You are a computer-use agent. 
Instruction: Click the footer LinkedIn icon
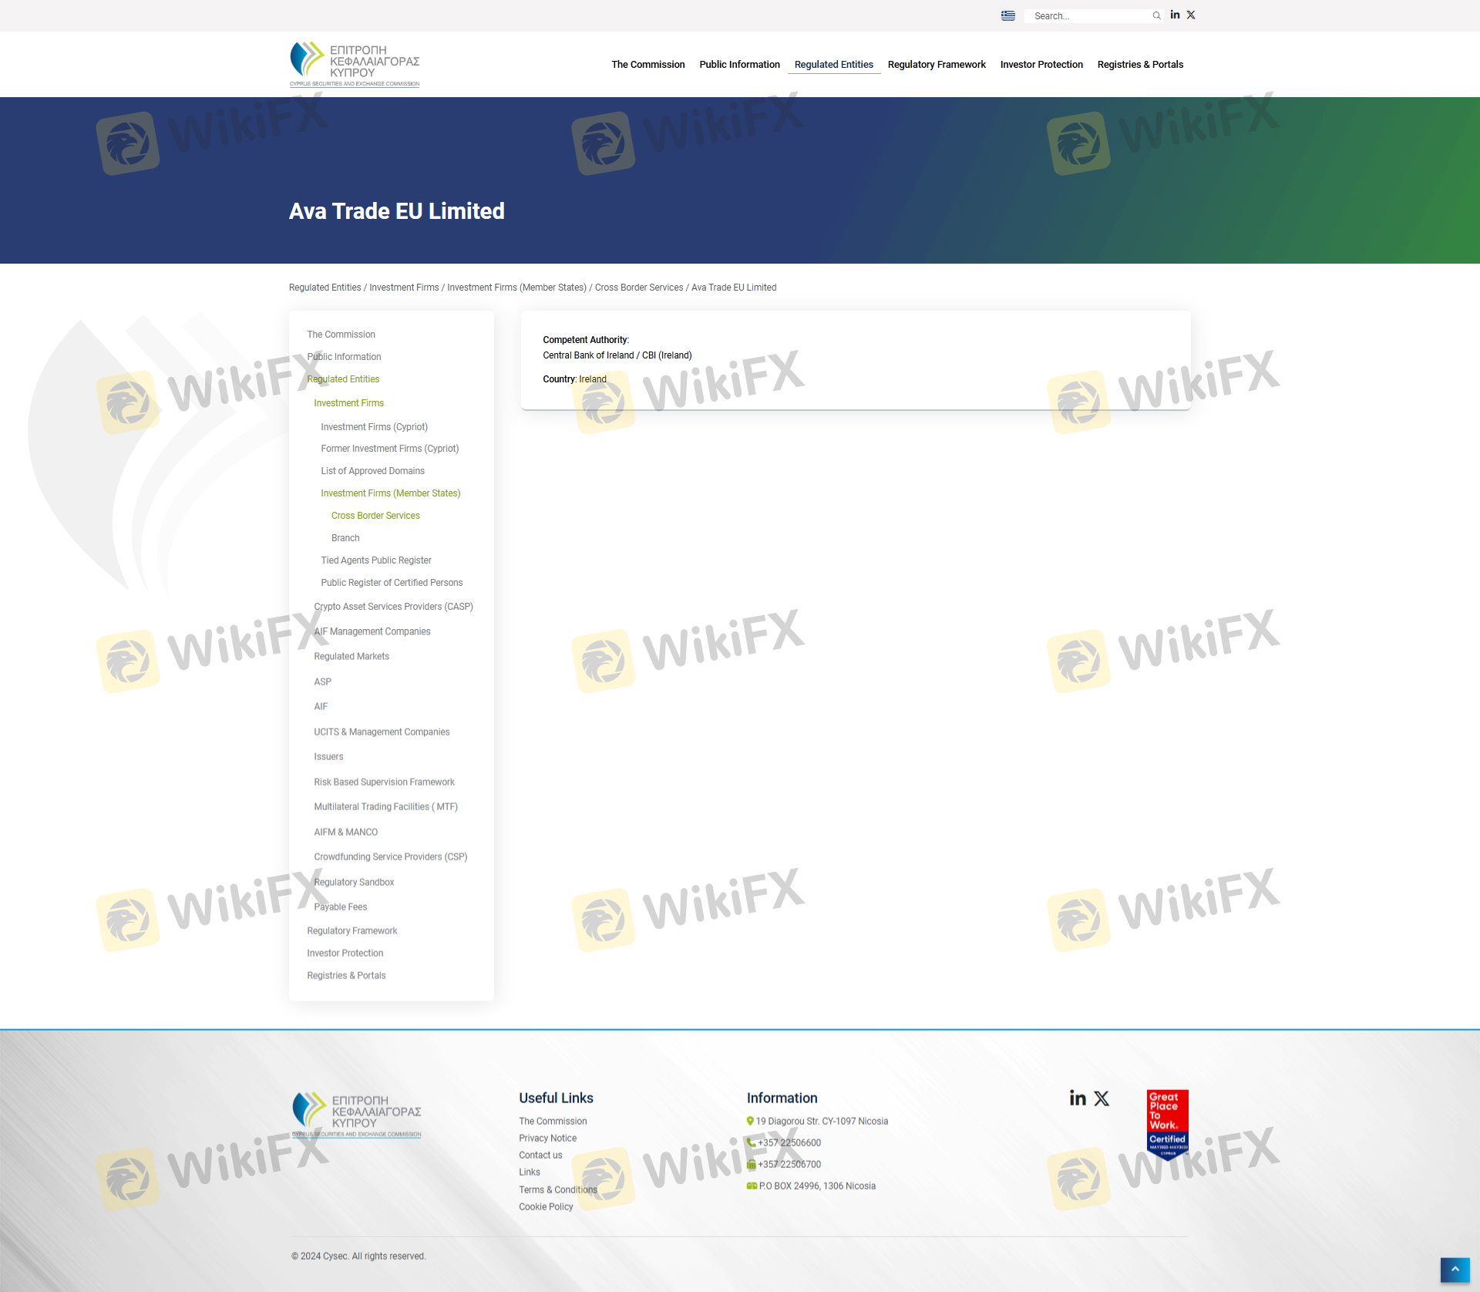point(1078,1098)
